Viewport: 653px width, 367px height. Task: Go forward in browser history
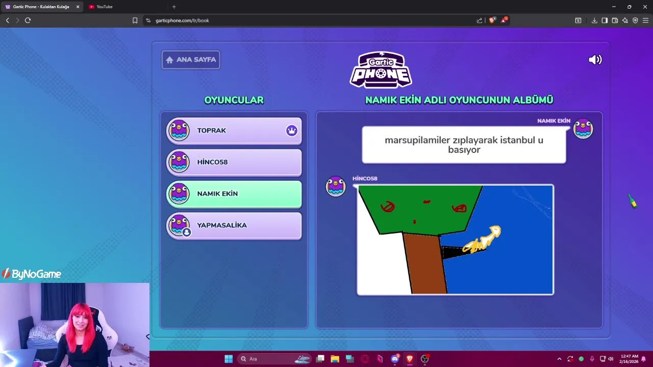(x=17, y=20)
